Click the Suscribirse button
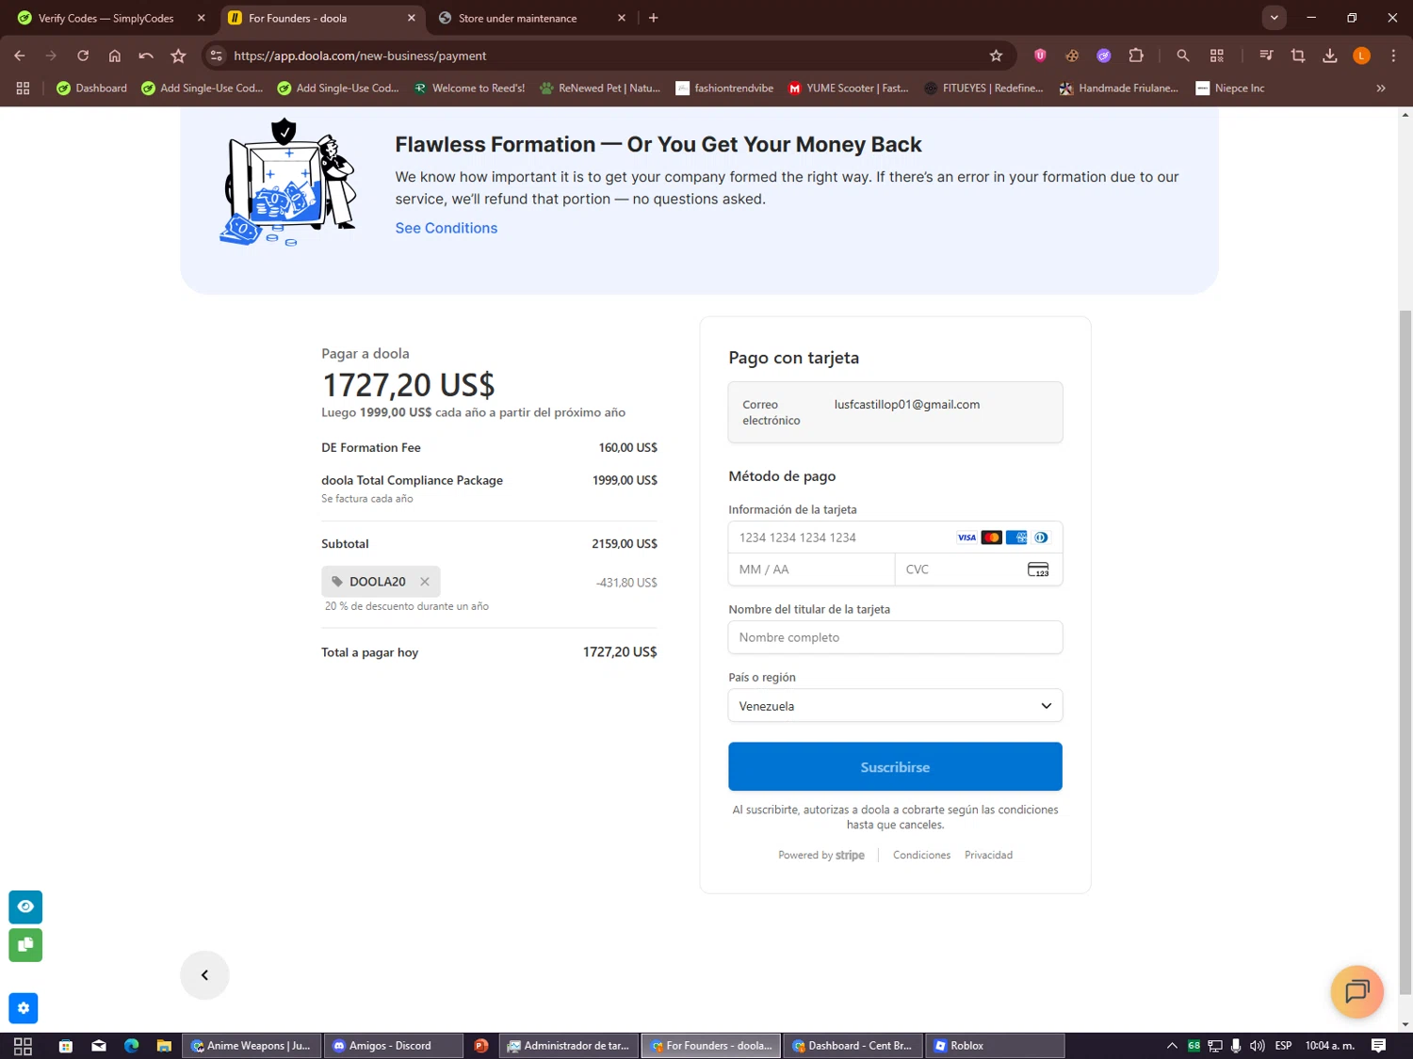Screen dimensions: 1413x1059 pos(895,767)
